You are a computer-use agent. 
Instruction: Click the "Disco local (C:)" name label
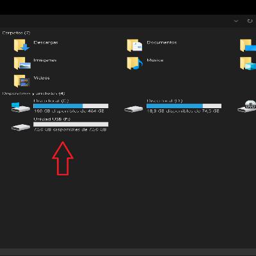pos(51,100)
